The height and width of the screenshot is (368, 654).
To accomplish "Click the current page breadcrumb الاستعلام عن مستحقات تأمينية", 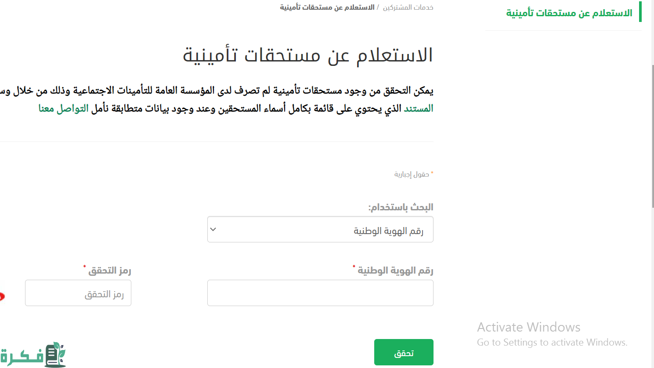I will 327,7.
